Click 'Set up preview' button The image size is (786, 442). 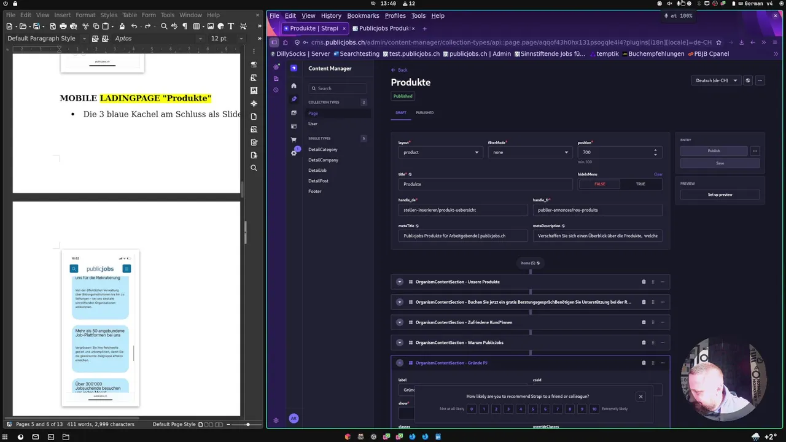(x=720, y=195)
